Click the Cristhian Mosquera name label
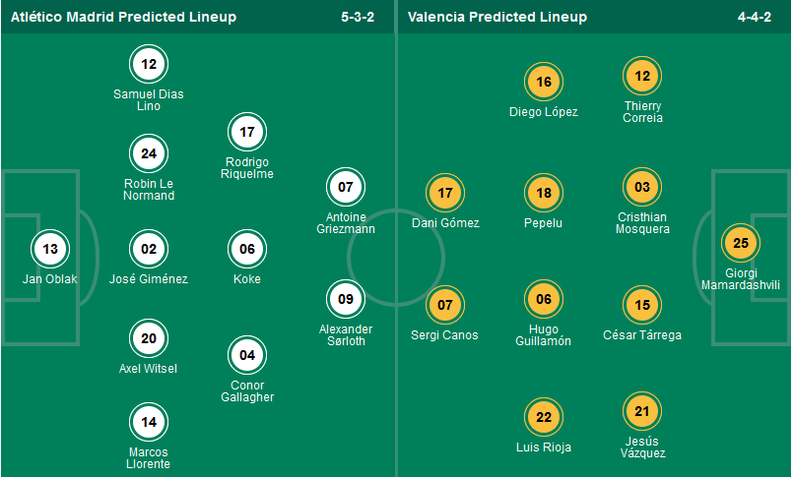Image resolution: width=793 pixels, height=477 pixels. pos(642,222)
